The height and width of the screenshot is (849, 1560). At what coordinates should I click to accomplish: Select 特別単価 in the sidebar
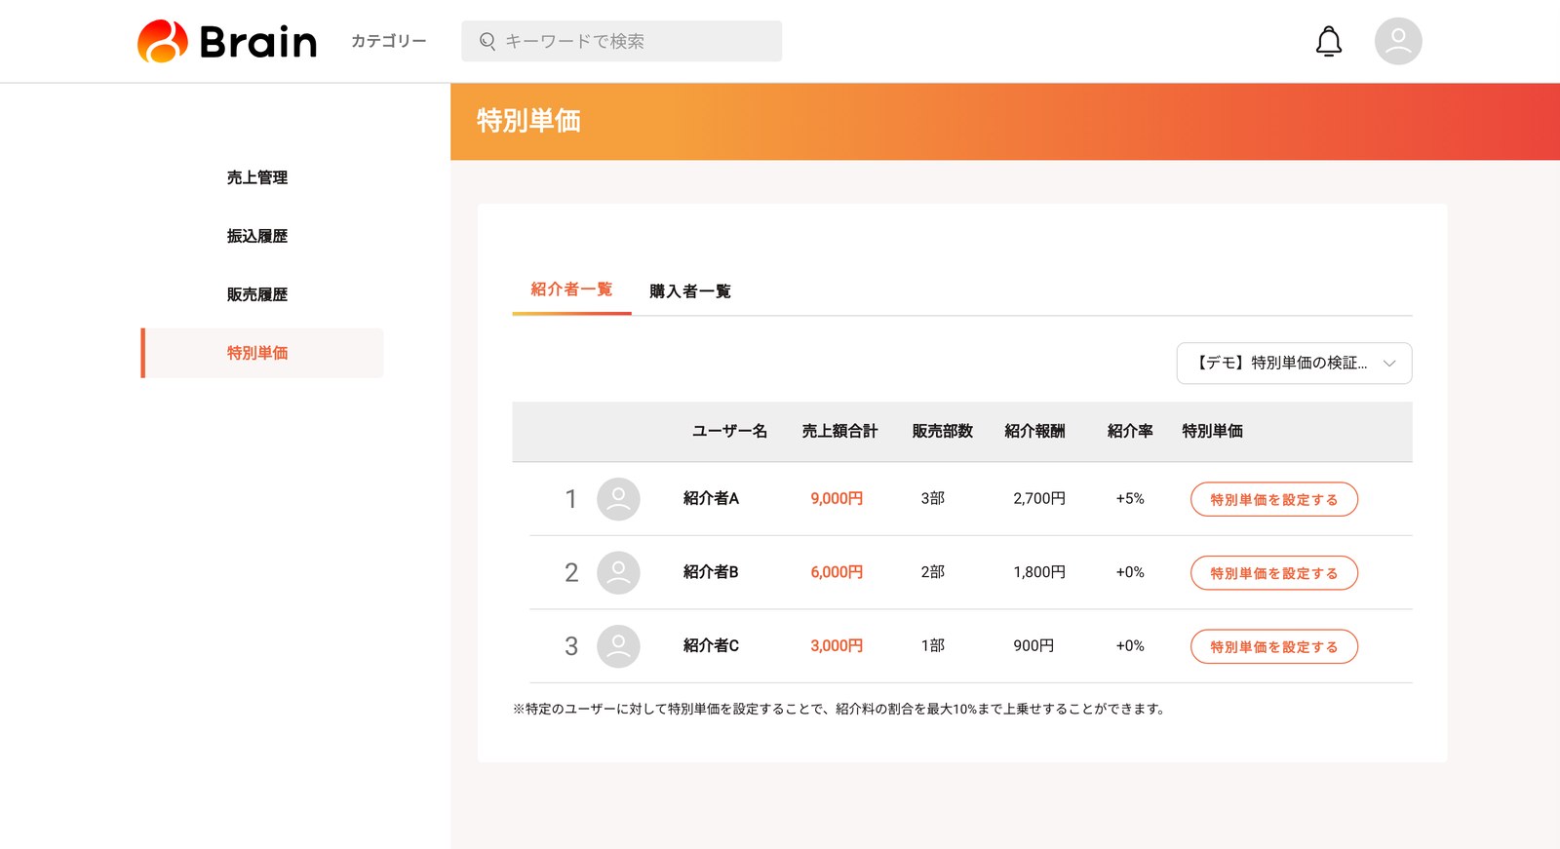pyautogui.click(x=262, y=353)
